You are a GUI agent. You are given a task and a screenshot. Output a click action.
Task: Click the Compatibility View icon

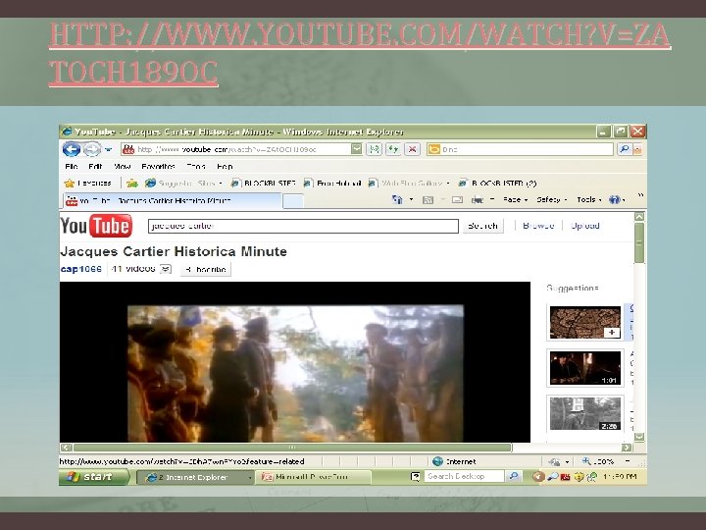pyautogui.click(x=375, y=149)
